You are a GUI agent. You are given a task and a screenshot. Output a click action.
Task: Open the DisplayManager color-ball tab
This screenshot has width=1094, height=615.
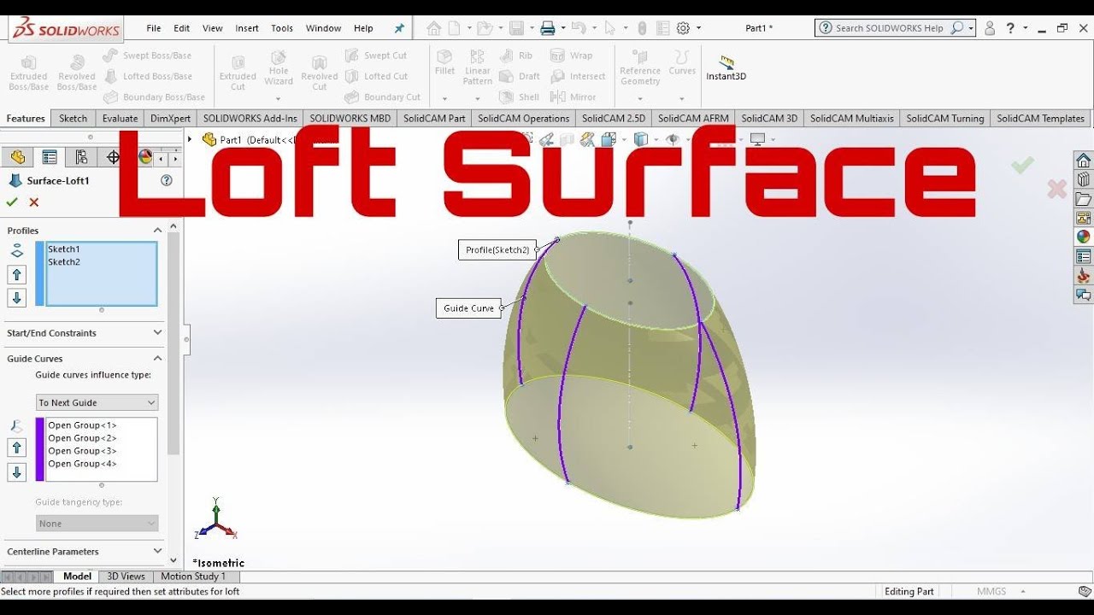(144, 157)
